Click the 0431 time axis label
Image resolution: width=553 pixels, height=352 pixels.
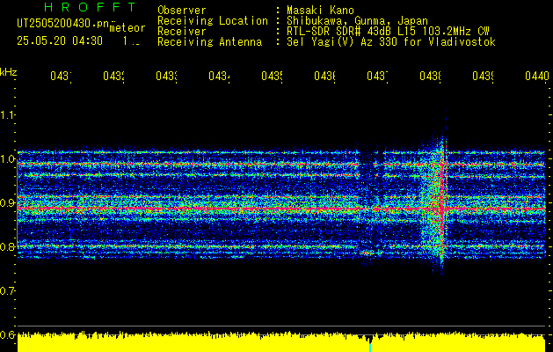(x=61, y=76)
